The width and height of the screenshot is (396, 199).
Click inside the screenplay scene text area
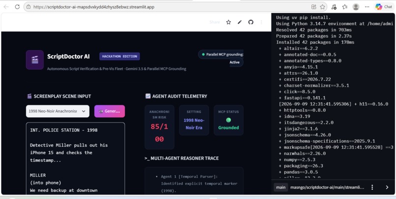click(x=76, y=159)
